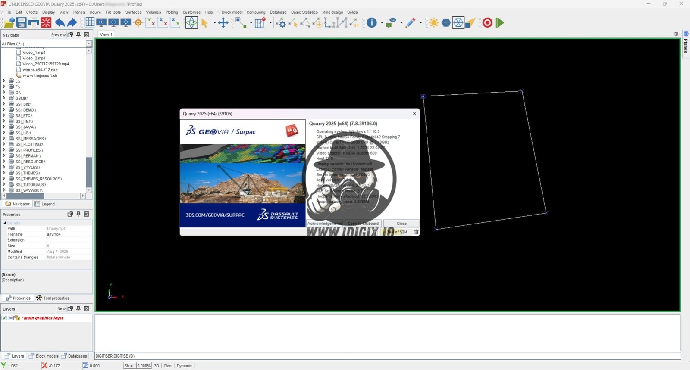Click the memory usage bar in About dialog
Screen dimensions: 690x370
point(397,232)
